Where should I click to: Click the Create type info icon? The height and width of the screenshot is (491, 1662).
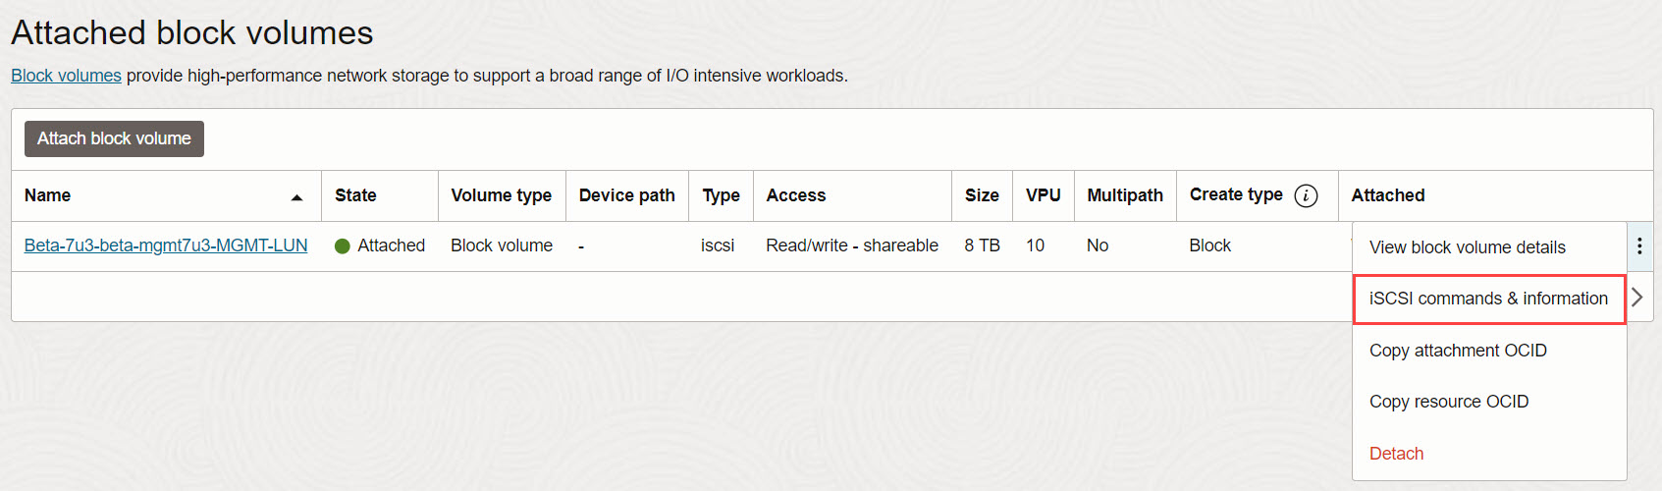(1306, 195)
